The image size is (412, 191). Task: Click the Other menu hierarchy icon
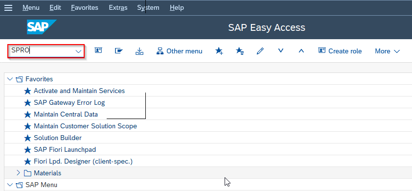pos(160,51)
